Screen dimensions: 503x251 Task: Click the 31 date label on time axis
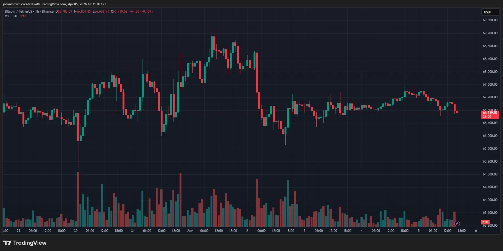[133, 231]
